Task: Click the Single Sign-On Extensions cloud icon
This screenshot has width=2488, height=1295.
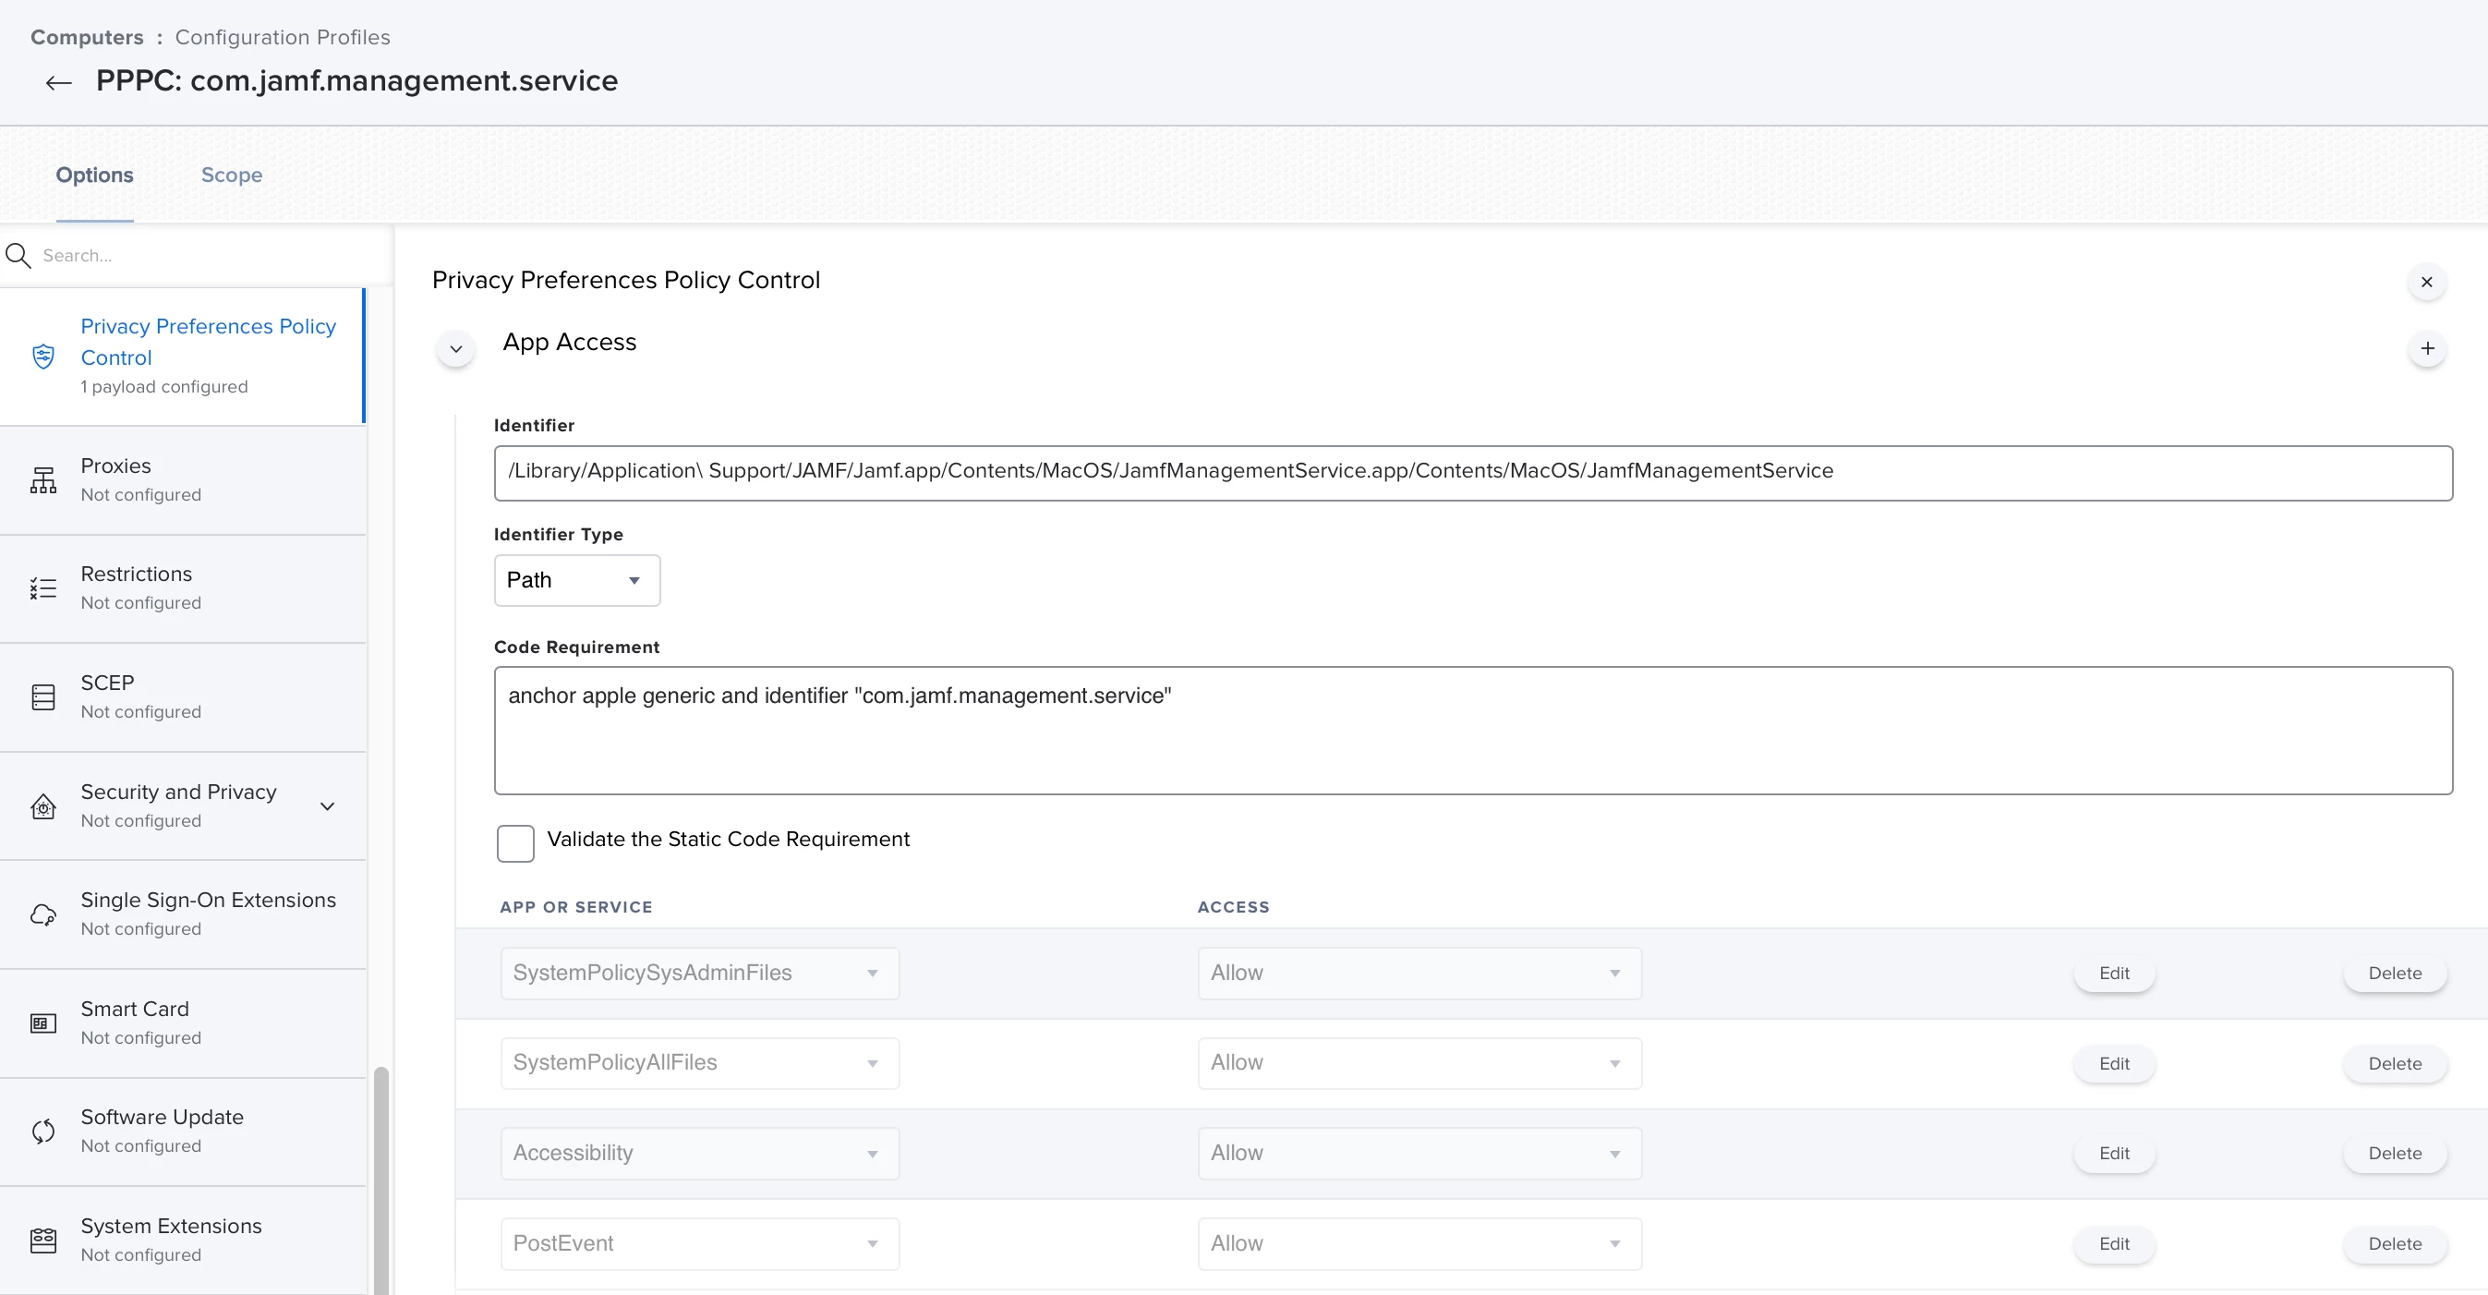Action: [x=43, y=914]
